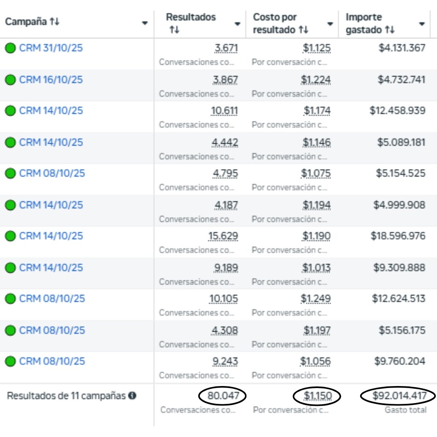
Task: Click the $1.249 cost per result value
Action: click(x=316, y=299)
